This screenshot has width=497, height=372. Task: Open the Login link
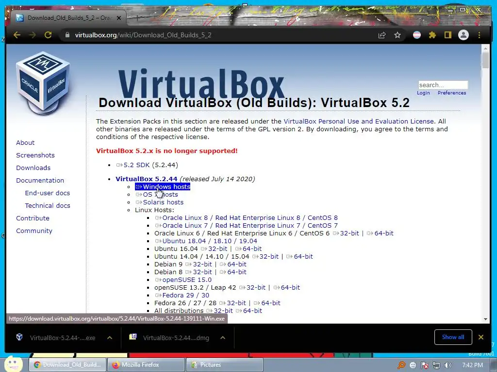[x=423, y=93]
